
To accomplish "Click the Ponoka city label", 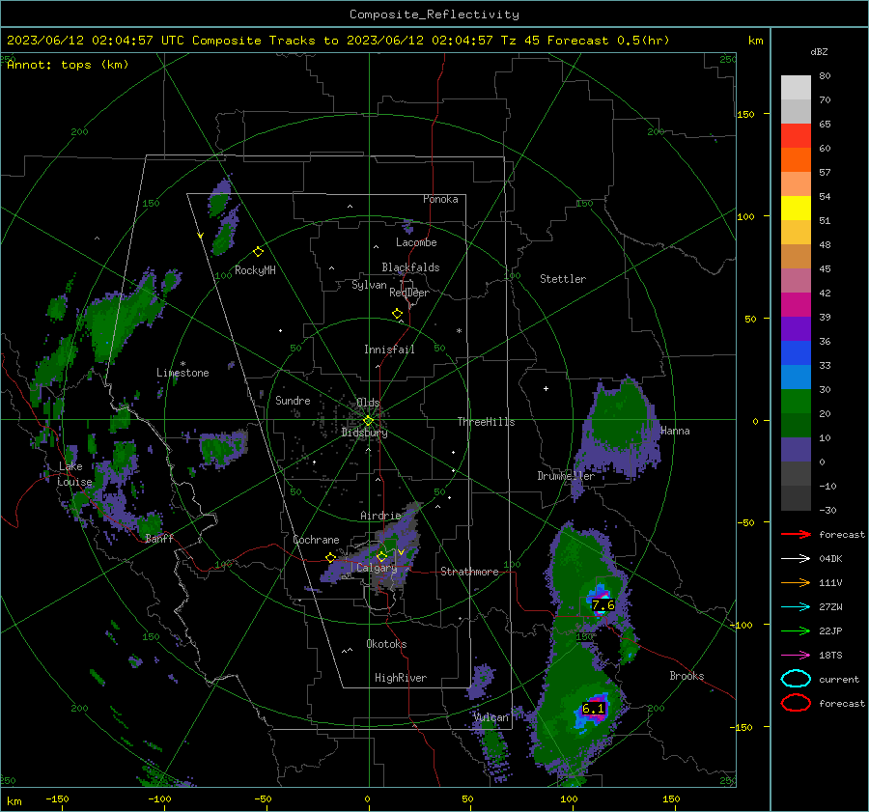I will coord(440,199).
